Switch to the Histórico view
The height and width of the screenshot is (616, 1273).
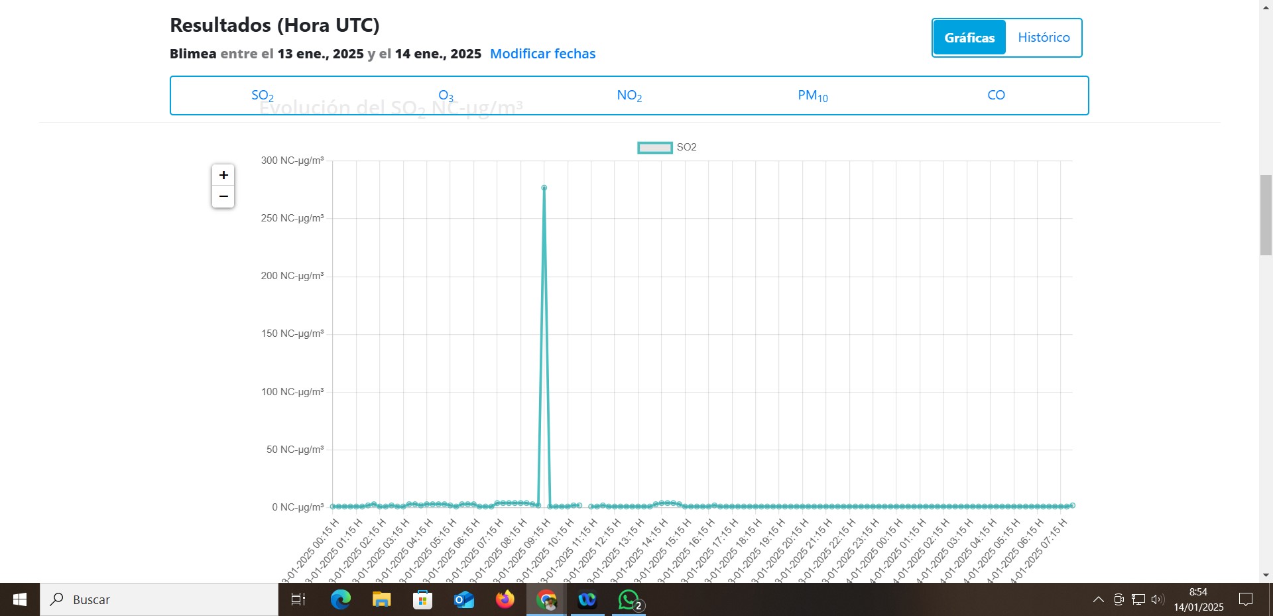[1044, 38]
